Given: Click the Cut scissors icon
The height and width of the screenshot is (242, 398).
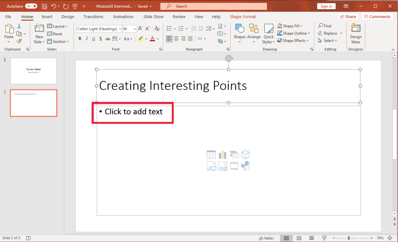Looking at the screenshot, I should point(19,26).
